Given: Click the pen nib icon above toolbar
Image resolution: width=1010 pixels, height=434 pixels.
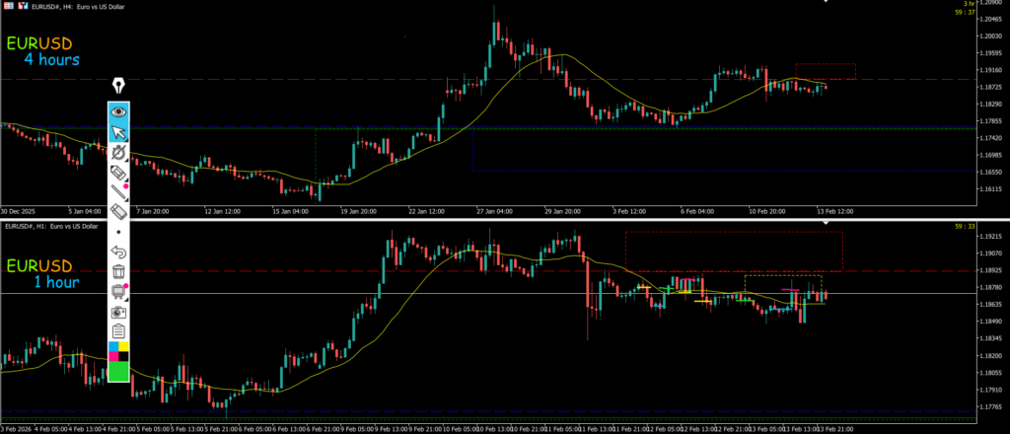Looking at the screenshot, I should pos(118,86).
